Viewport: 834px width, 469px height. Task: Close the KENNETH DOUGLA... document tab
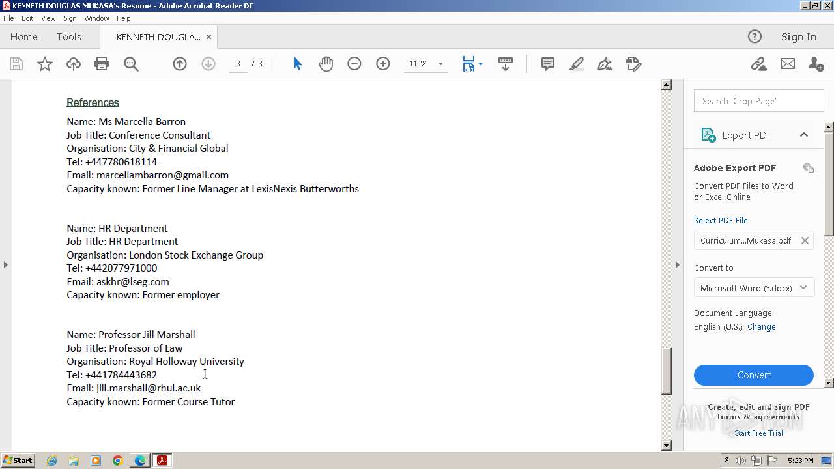(x=208, y=37)
